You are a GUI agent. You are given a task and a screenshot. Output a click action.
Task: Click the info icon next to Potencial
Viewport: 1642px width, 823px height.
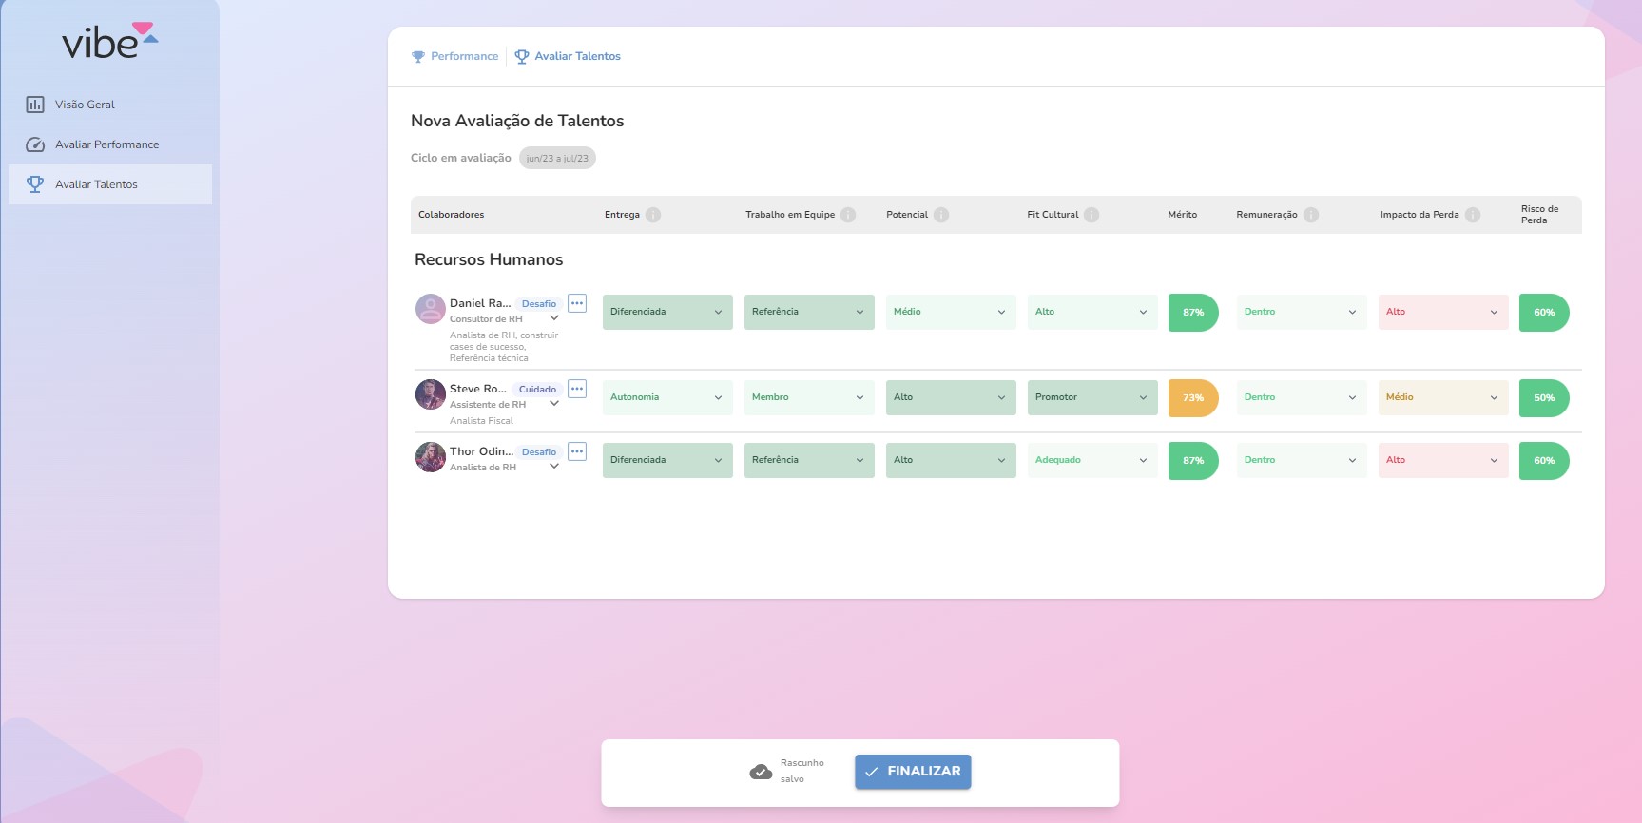[941, 215]
